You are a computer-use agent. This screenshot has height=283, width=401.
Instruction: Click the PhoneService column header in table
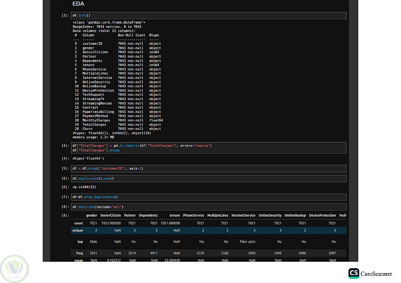pyautogui.click(x=194, y=215)
